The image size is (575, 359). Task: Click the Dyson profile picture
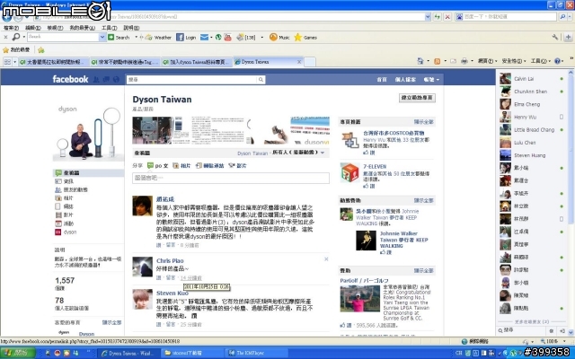pyautogui.click(x=88, y=133)
